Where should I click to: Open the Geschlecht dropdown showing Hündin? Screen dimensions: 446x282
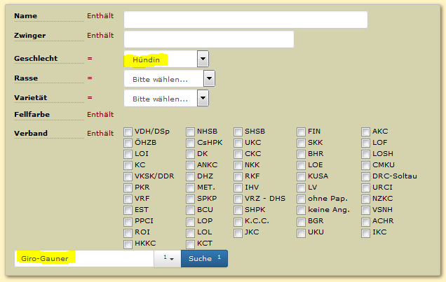[166, 59]
